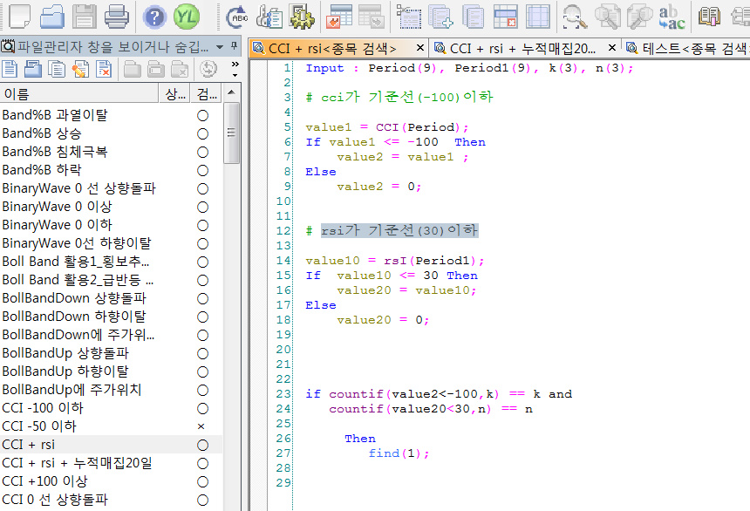Image resolution: width=750 pixels, height=511 pixels.
Task: Click the New file icon
Action: (19, 15)
